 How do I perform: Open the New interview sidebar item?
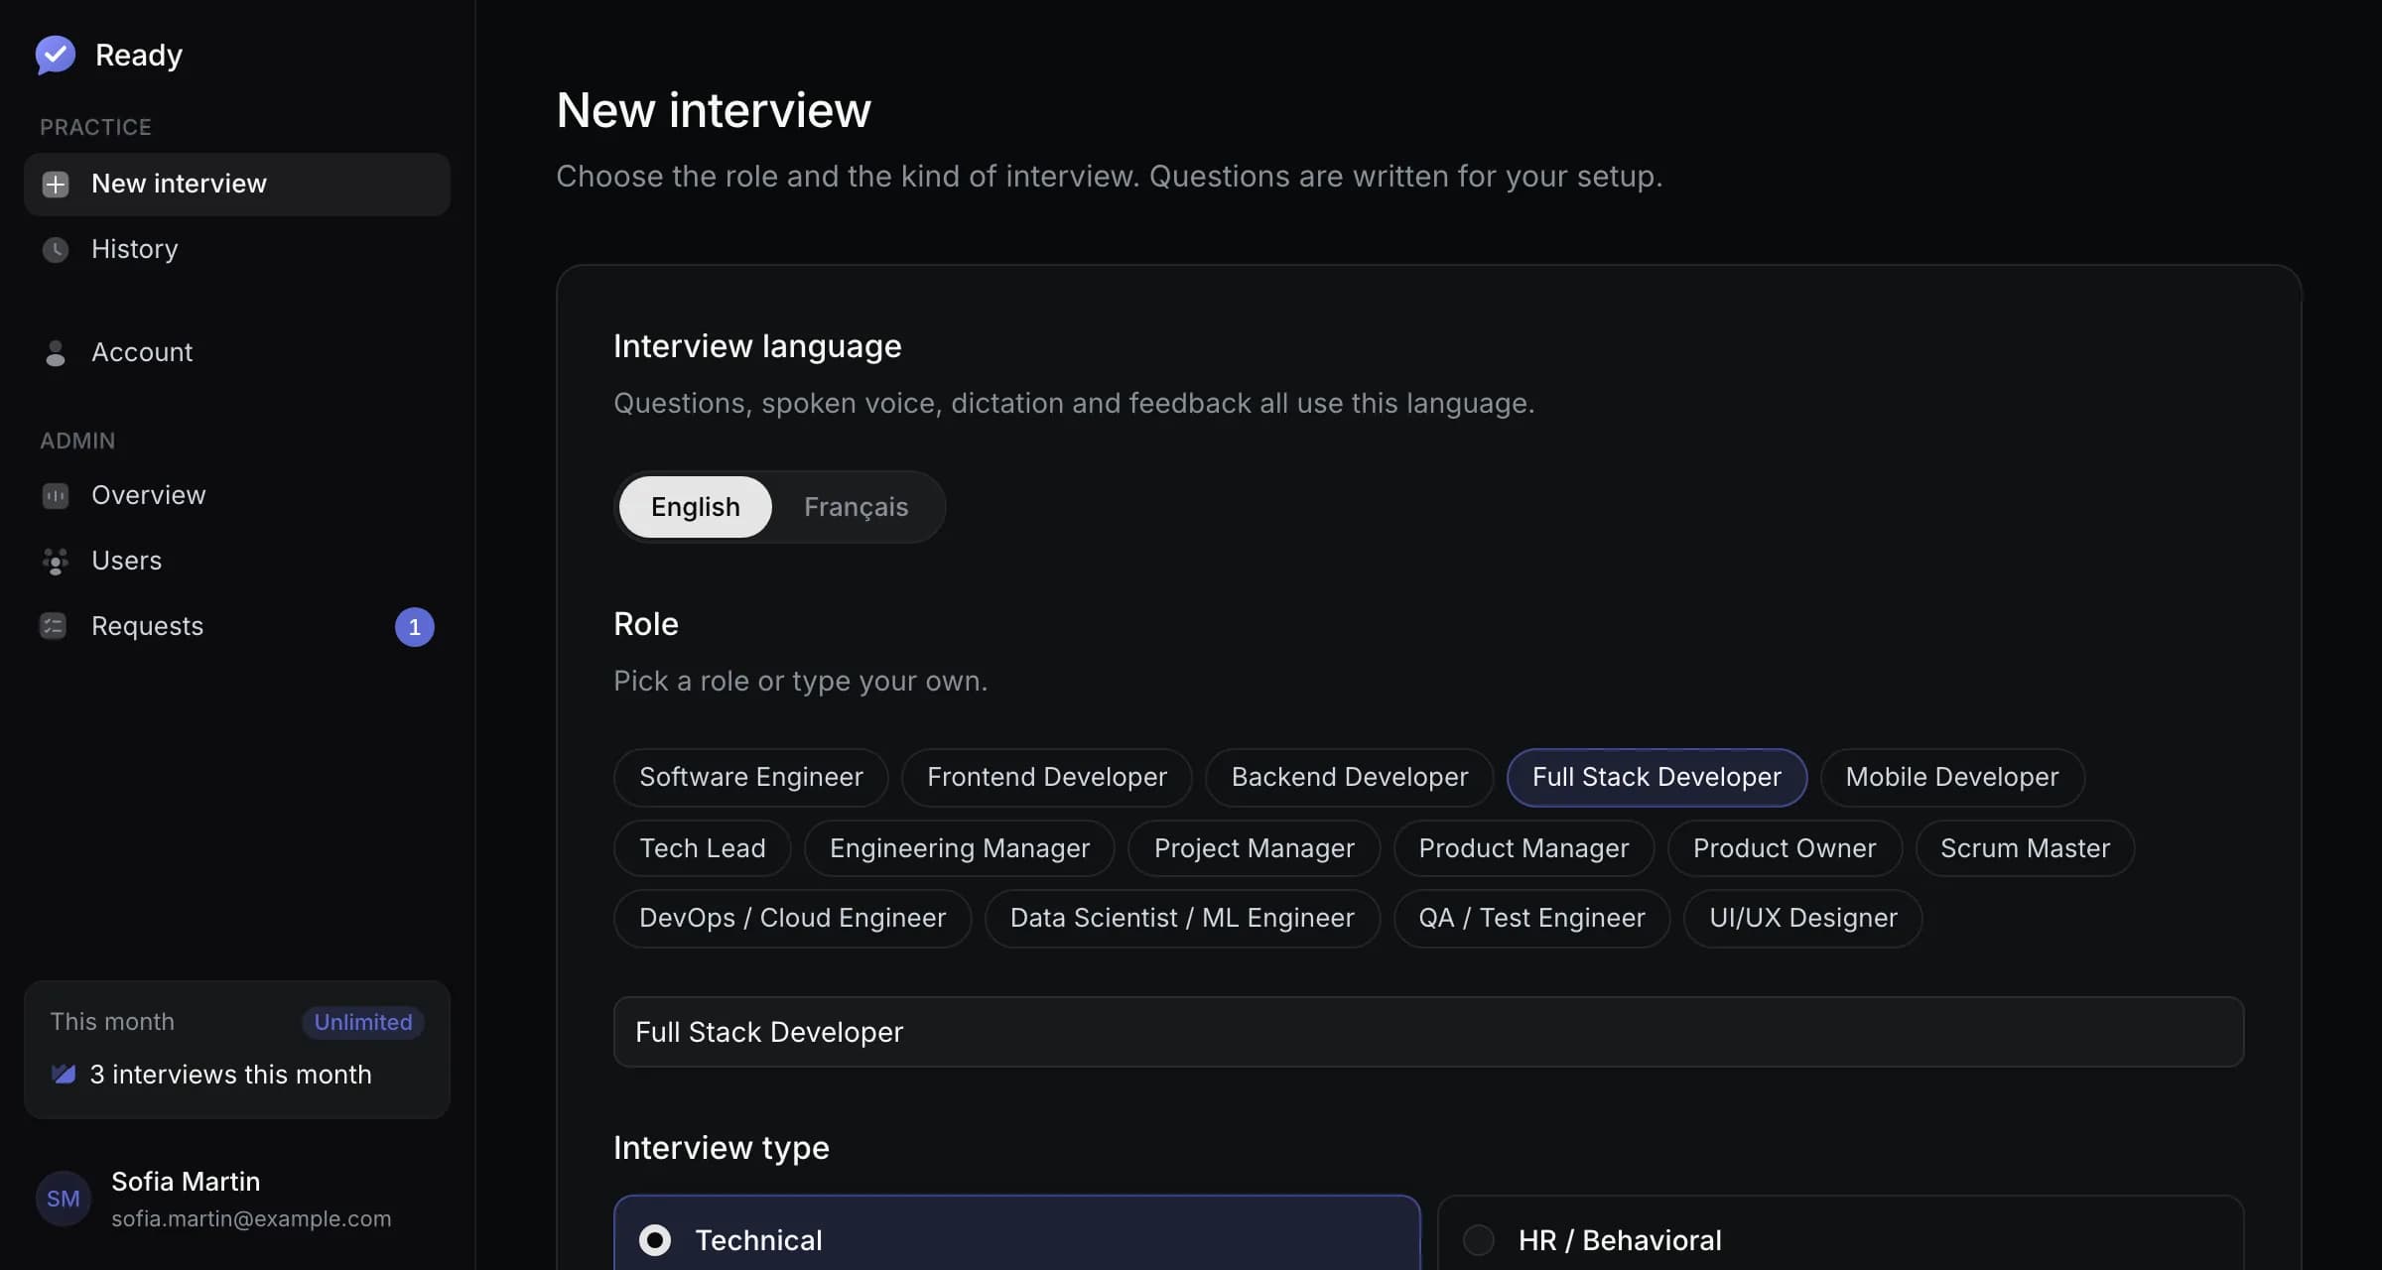[x=237, y=185]
